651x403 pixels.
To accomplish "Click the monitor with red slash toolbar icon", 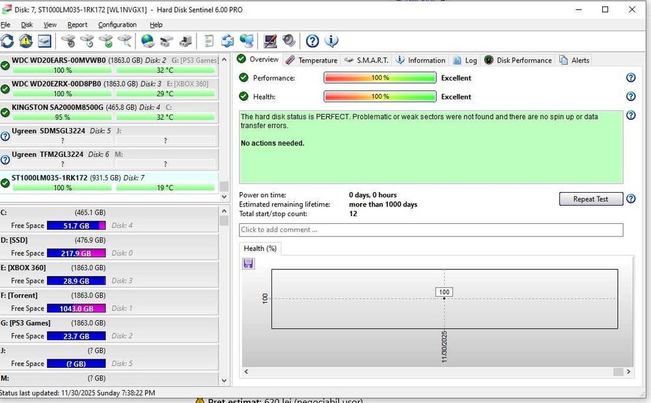I will [x=270, y=41].
